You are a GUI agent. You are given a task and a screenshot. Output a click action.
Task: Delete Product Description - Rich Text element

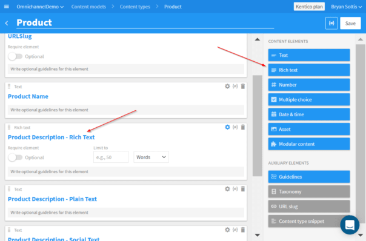(243, 127)
